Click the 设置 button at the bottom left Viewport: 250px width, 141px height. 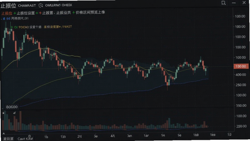(8, 139)
